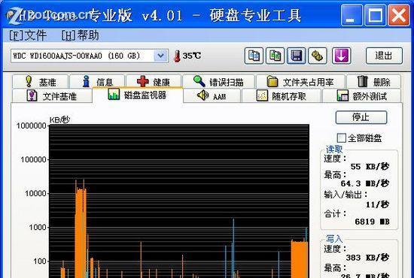Click the HD Tune title bar app icon
The height and width of the screenshot is (278, 414).
(x=14, y=16)
